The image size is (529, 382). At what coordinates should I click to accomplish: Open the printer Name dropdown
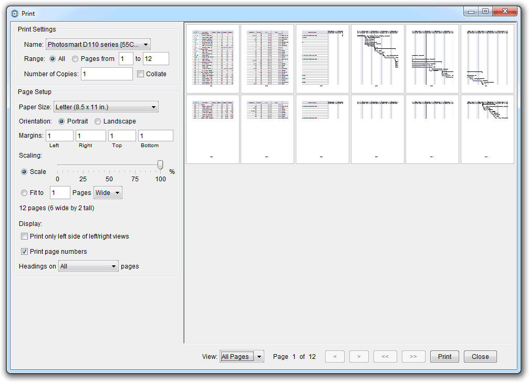click(98, 45)
